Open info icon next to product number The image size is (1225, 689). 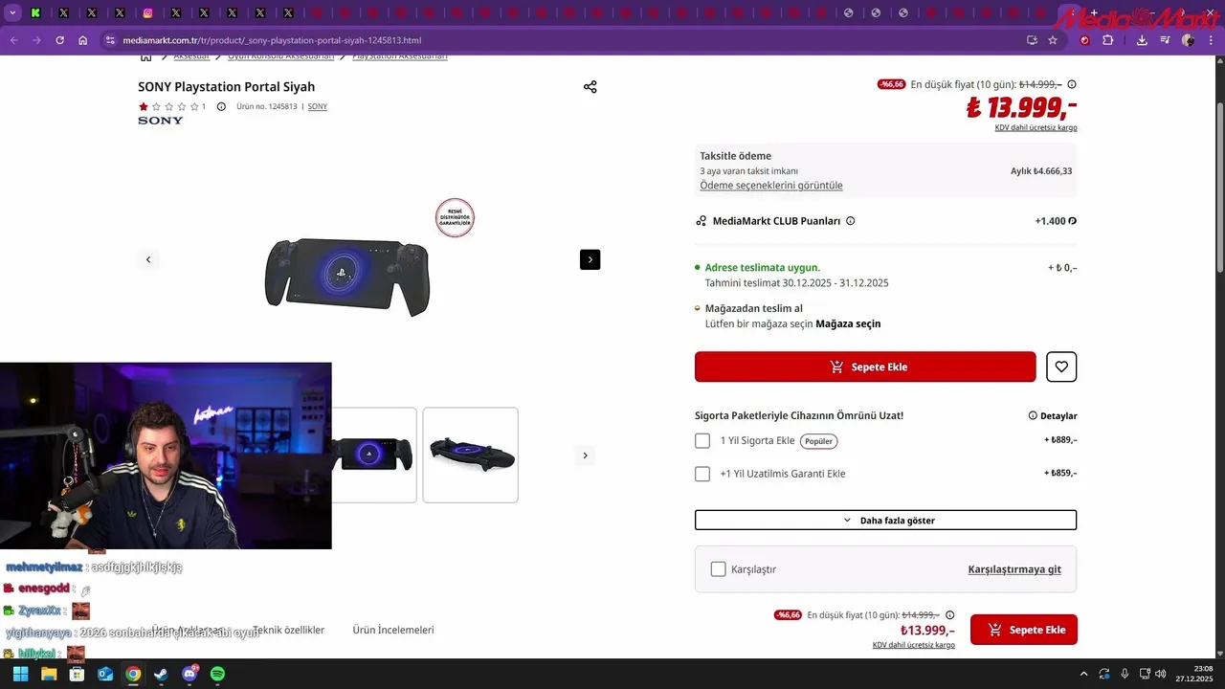(x=221, y=106)
